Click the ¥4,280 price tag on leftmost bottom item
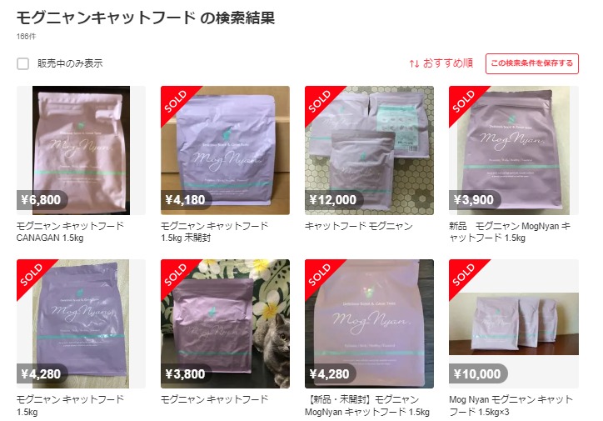The image size is (603, 421). [x=42, y=373]
